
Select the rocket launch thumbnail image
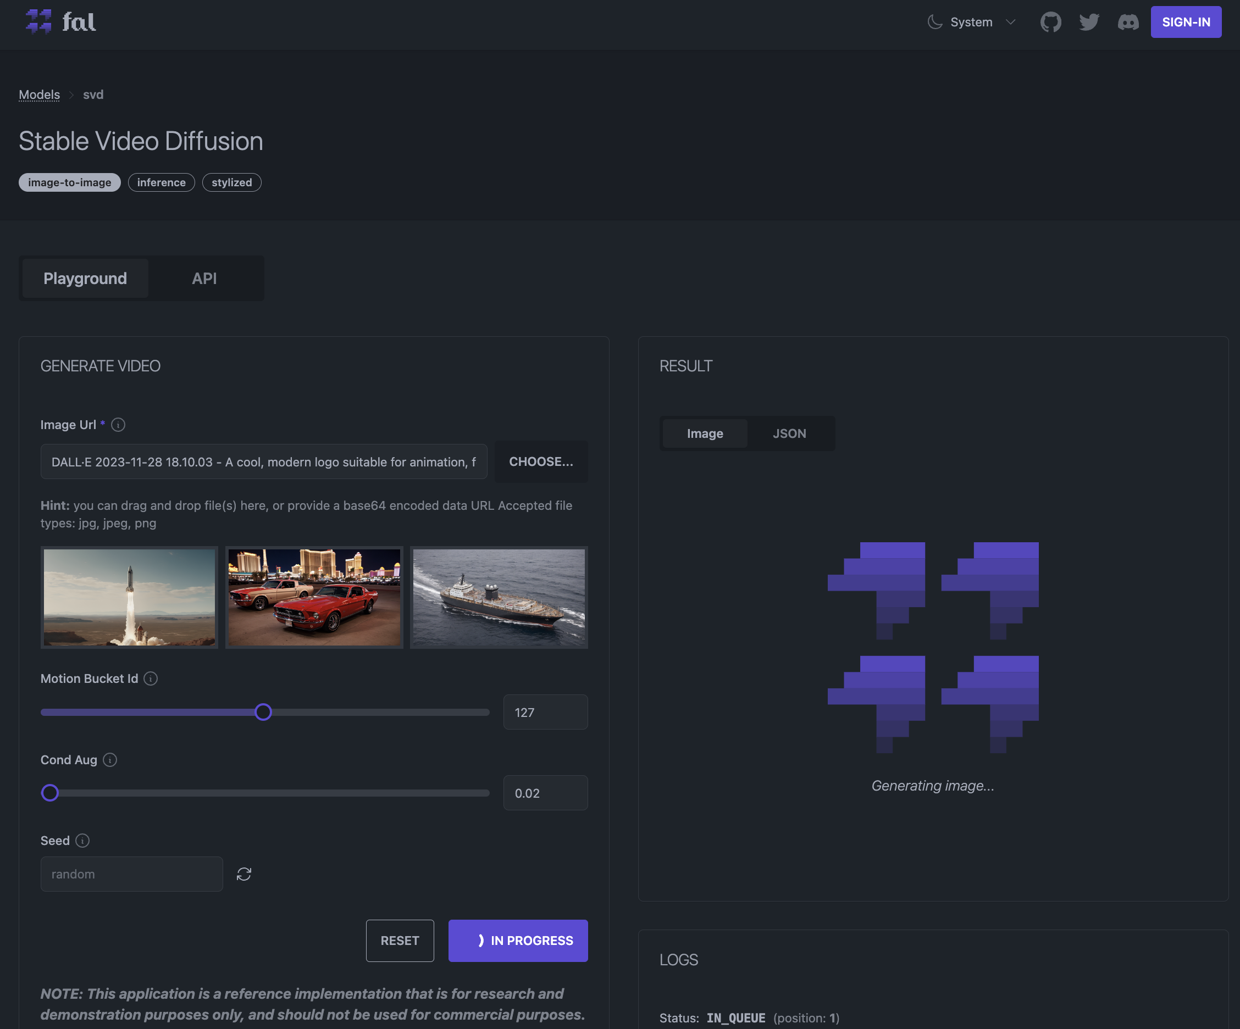click(x=129, y=597)
